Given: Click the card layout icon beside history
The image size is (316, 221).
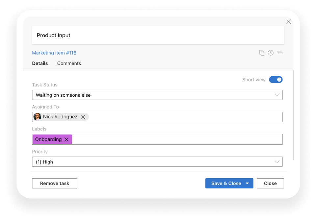Looking at the screenshot, I should click(279, 53).
